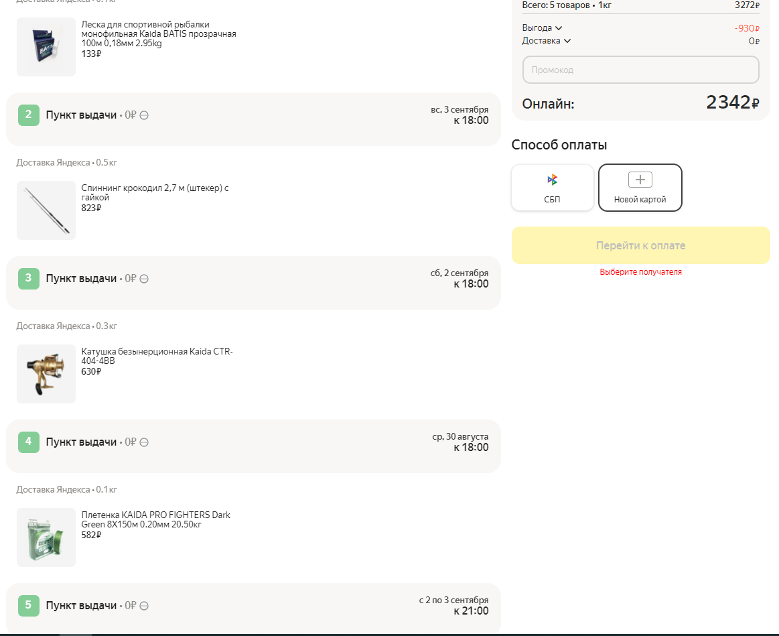779x636 pixels.
Task: Click the info icon beside pickup point 2
Action: pyautogui.click(x=144, y=115)
